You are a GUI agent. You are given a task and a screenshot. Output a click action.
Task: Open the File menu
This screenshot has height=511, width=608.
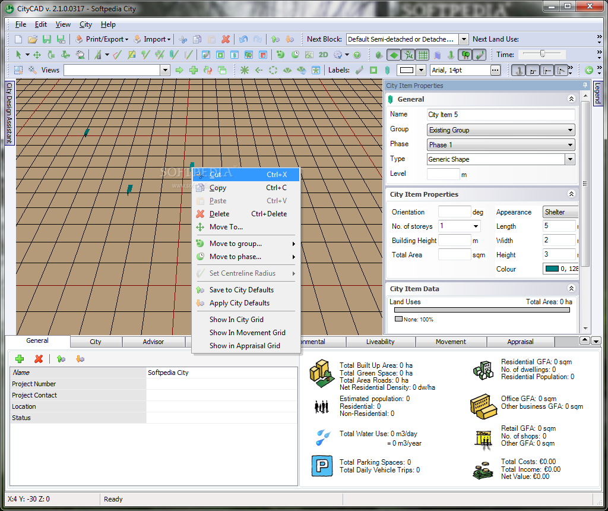(x=21, y=24)
